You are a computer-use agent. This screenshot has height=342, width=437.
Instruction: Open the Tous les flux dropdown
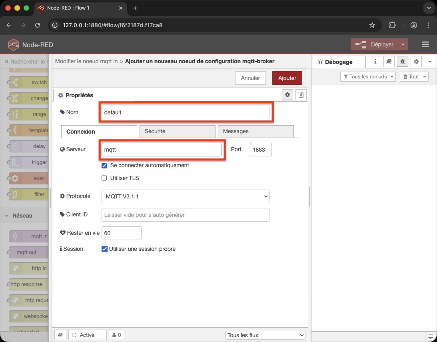[x=265, y=335]
